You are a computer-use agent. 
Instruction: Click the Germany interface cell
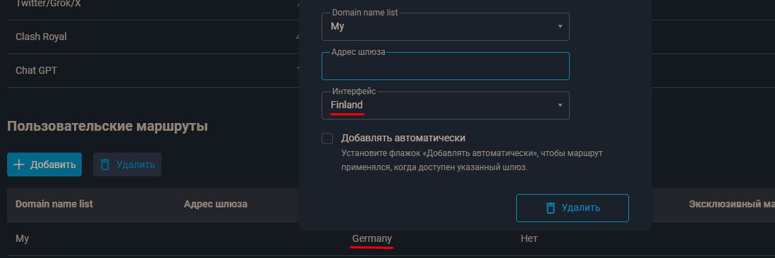(x=372, y=239)
